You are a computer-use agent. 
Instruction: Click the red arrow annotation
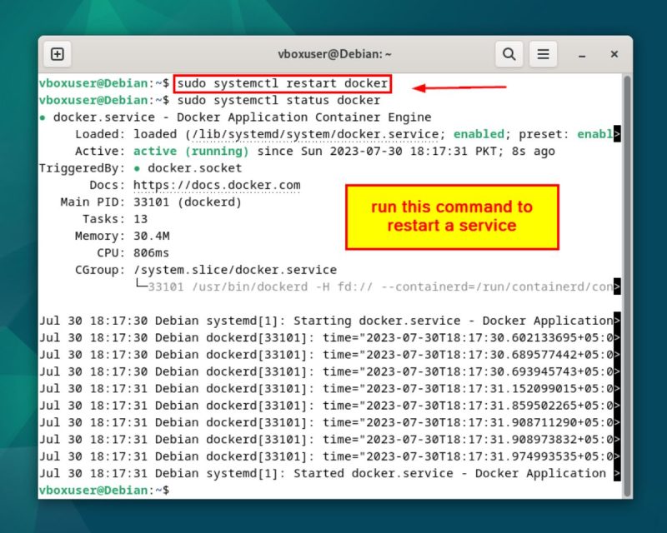click(x=459, y=85)
